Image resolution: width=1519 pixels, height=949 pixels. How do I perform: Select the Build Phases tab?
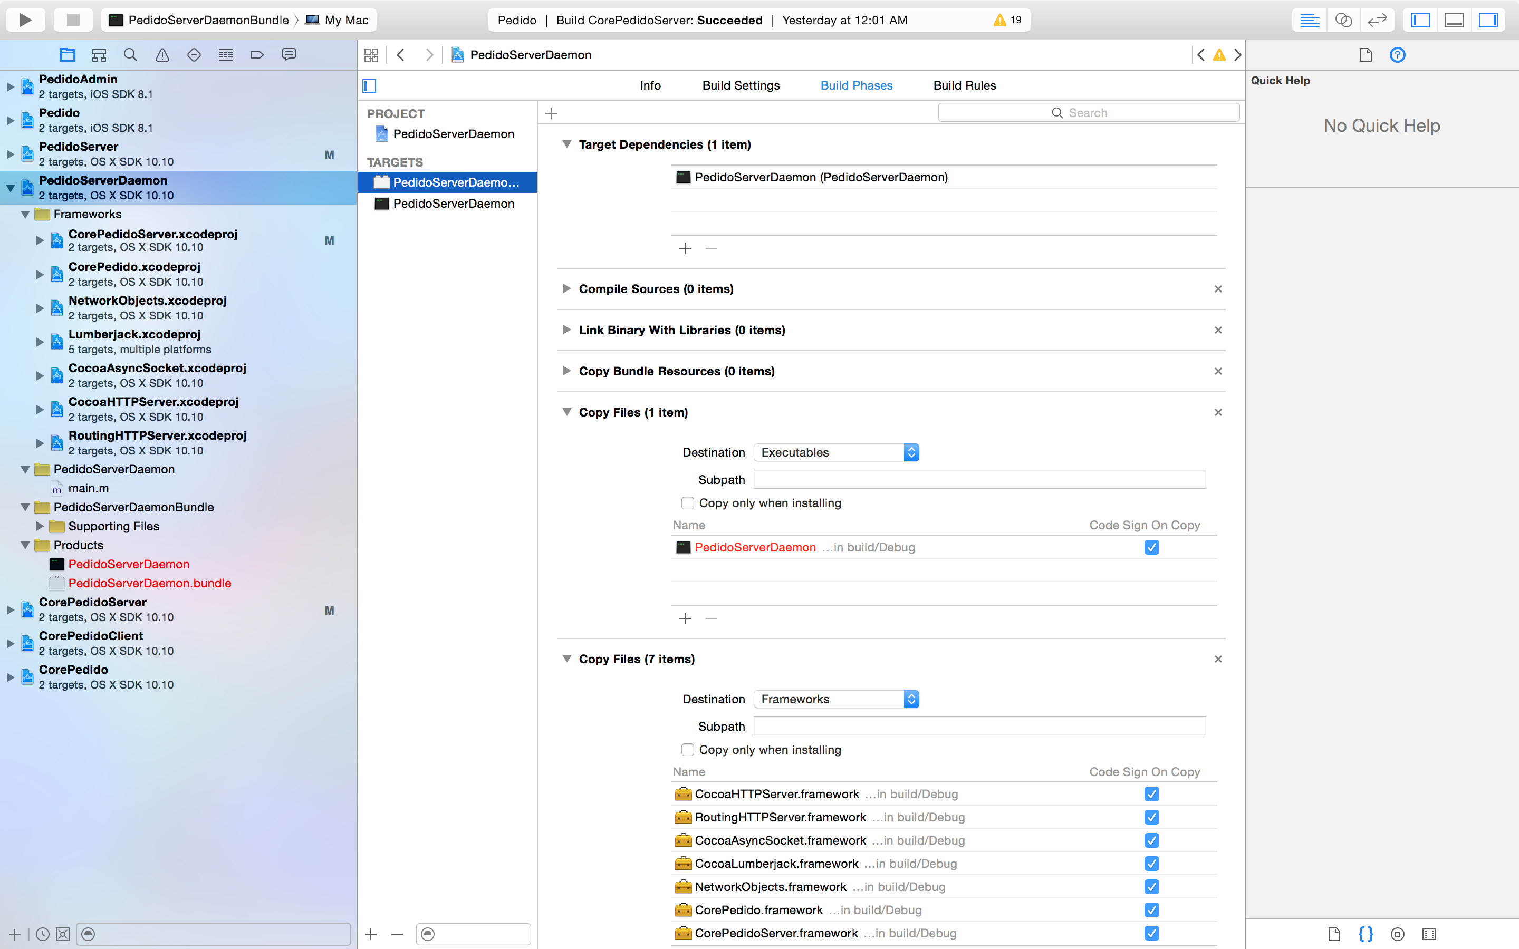(x=856, y=85)
